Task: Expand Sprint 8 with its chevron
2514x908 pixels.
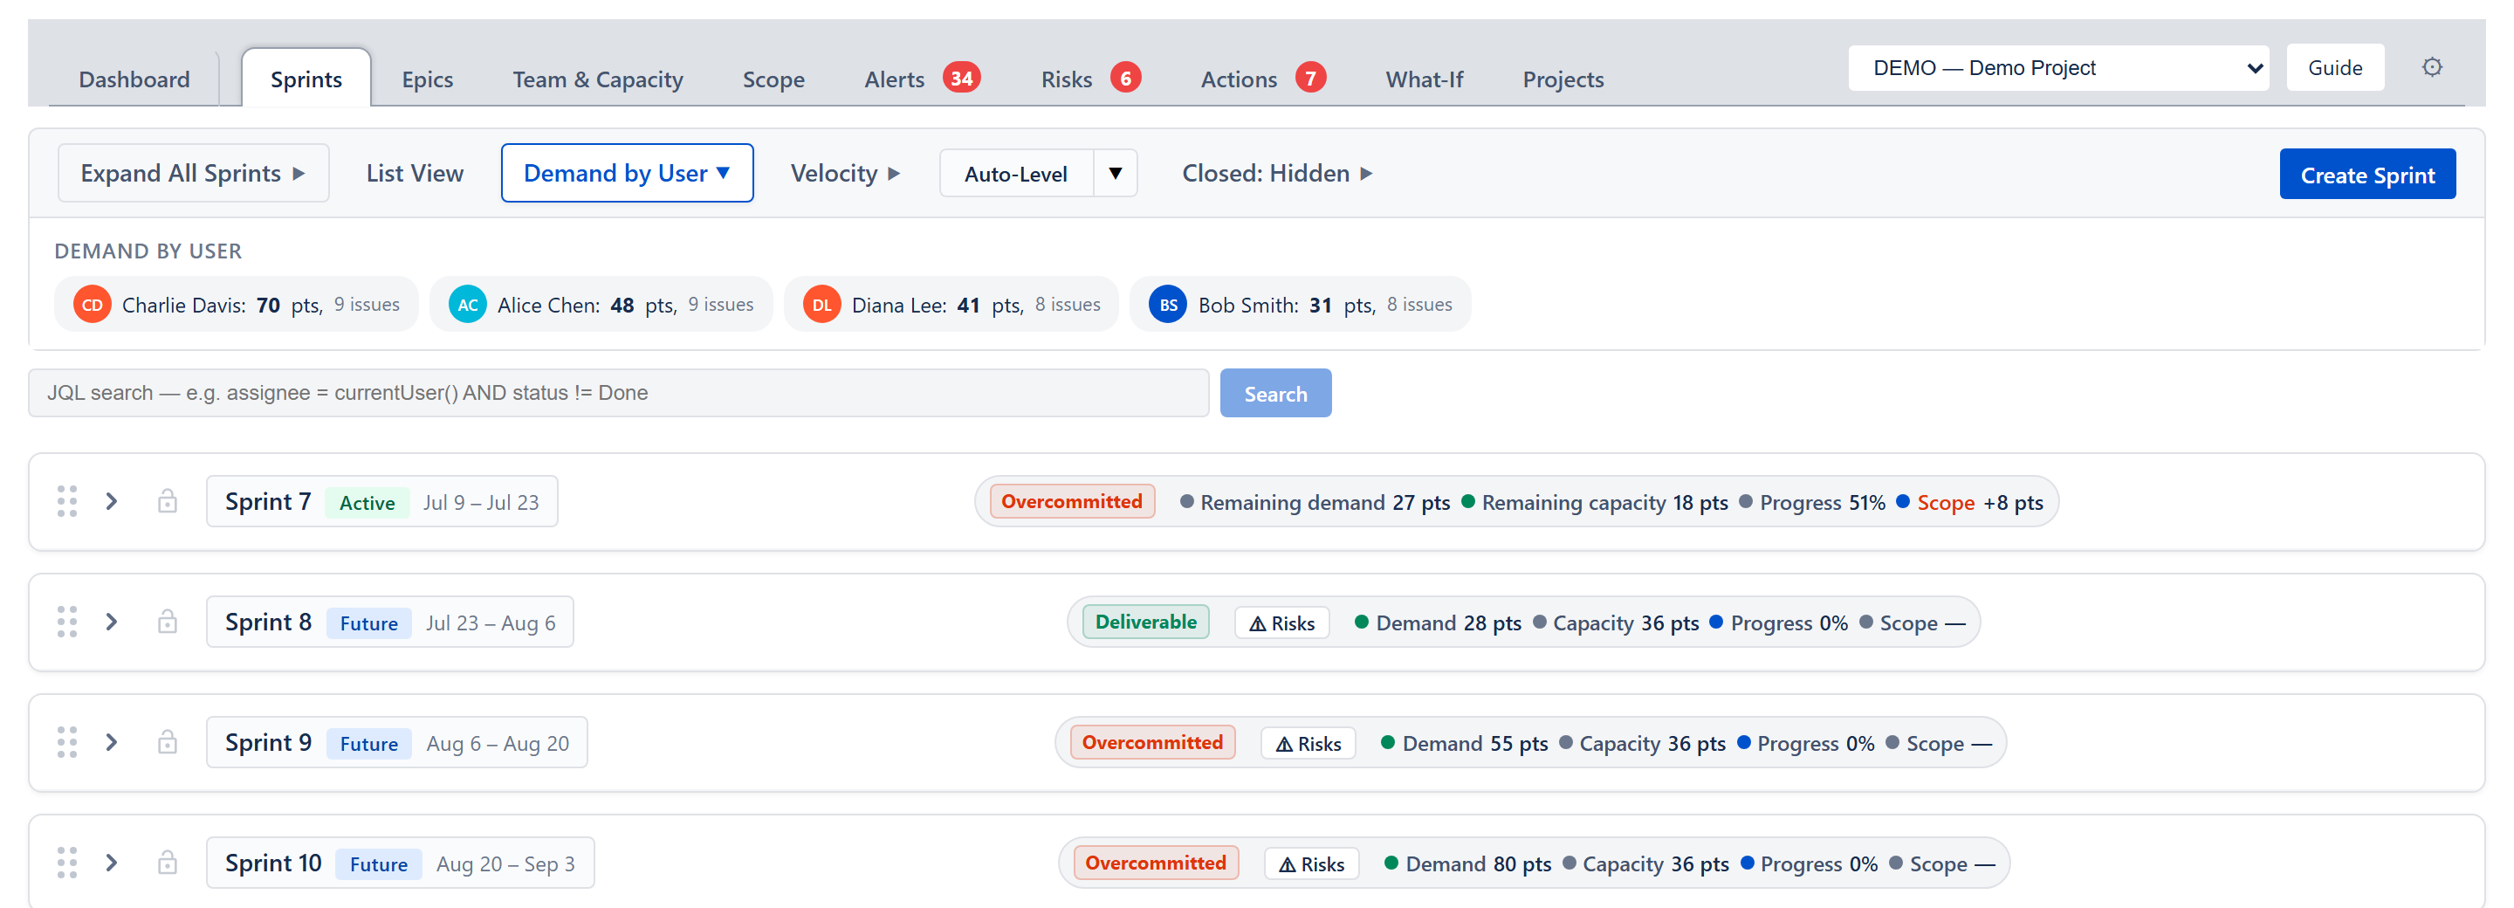Action: (x=113, y=622)
